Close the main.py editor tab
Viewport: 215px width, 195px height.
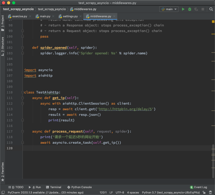point(53,16)
